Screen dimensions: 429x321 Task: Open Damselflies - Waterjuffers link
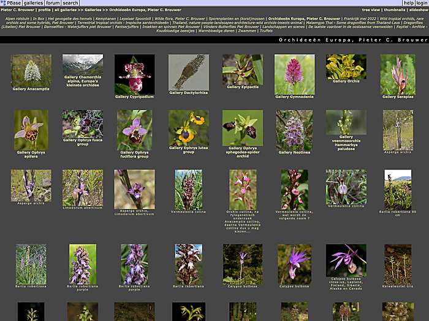click(77, 27)
